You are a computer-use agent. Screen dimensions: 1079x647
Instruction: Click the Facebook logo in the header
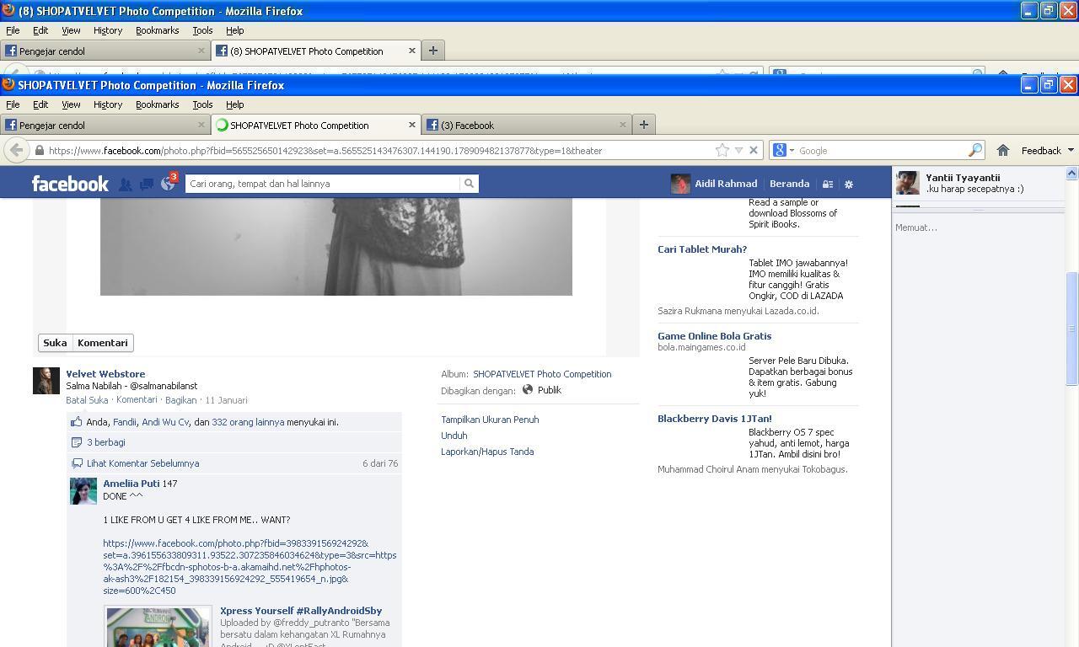click(70, 184)
